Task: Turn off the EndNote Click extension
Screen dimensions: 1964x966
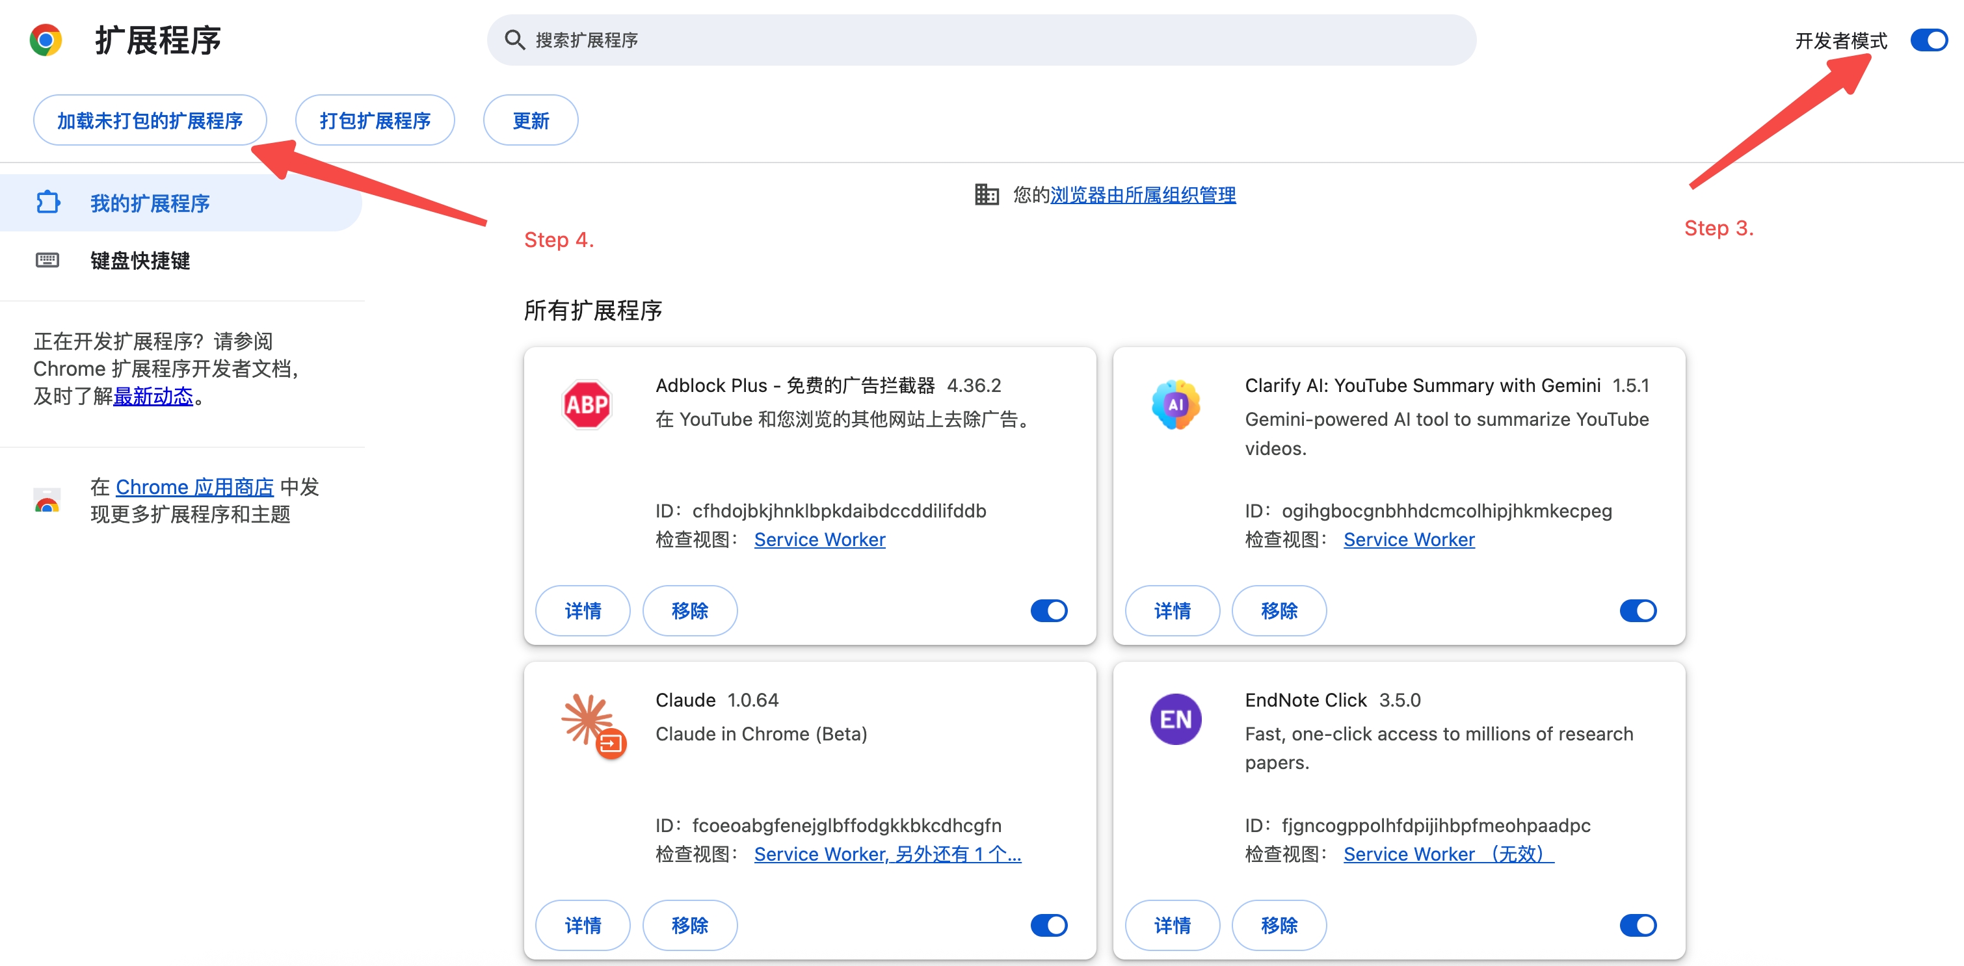Action: tap(1638, 925)
